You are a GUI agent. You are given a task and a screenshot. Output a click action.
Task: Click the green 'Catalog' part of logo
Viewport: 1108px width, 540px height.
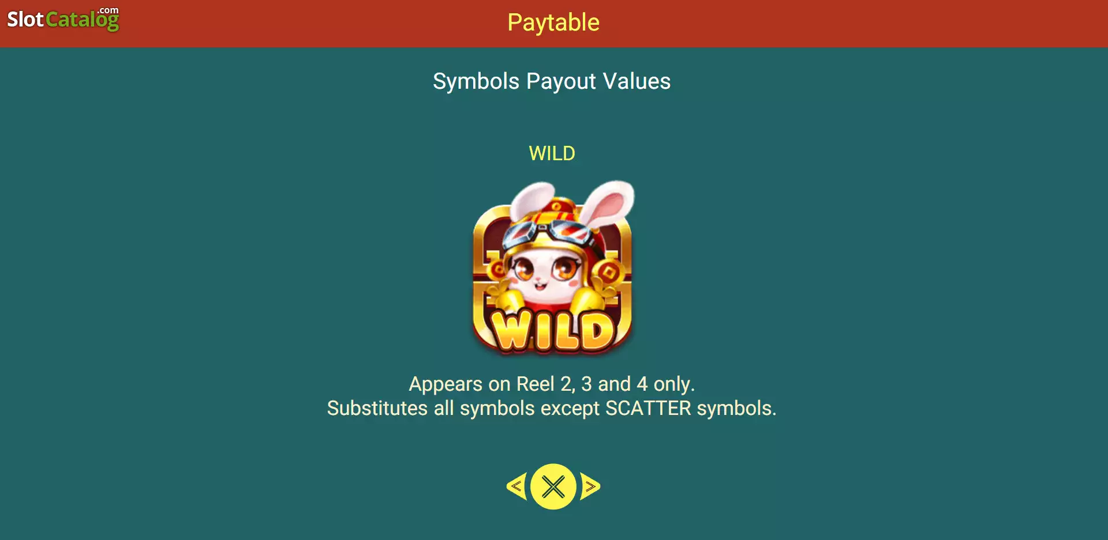(83, 20)
